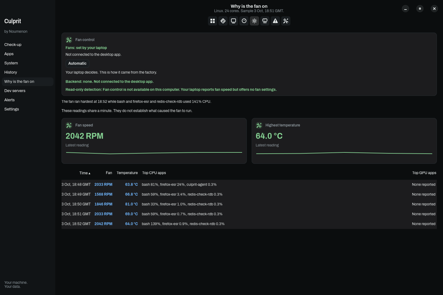Click the large 64.0 °C reading
The height and width of the screenshot is (295, 443).
269,136
